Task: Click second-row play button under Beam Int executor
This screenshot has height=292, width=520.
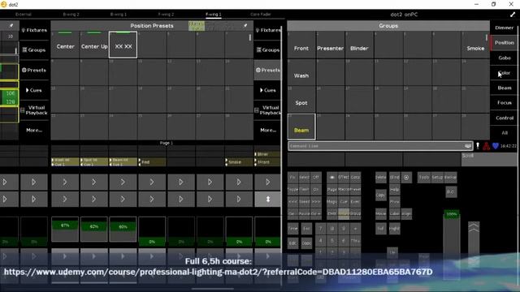Action: 123,199
